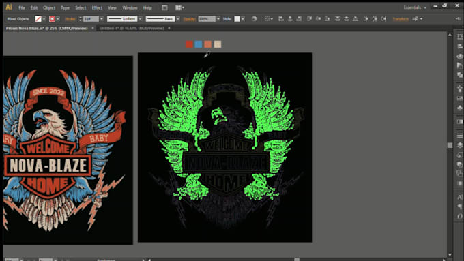Click the orange Opacity panel link
This screenshot has height=261, width=464.
pyautogui.click(x=190, y=19)
